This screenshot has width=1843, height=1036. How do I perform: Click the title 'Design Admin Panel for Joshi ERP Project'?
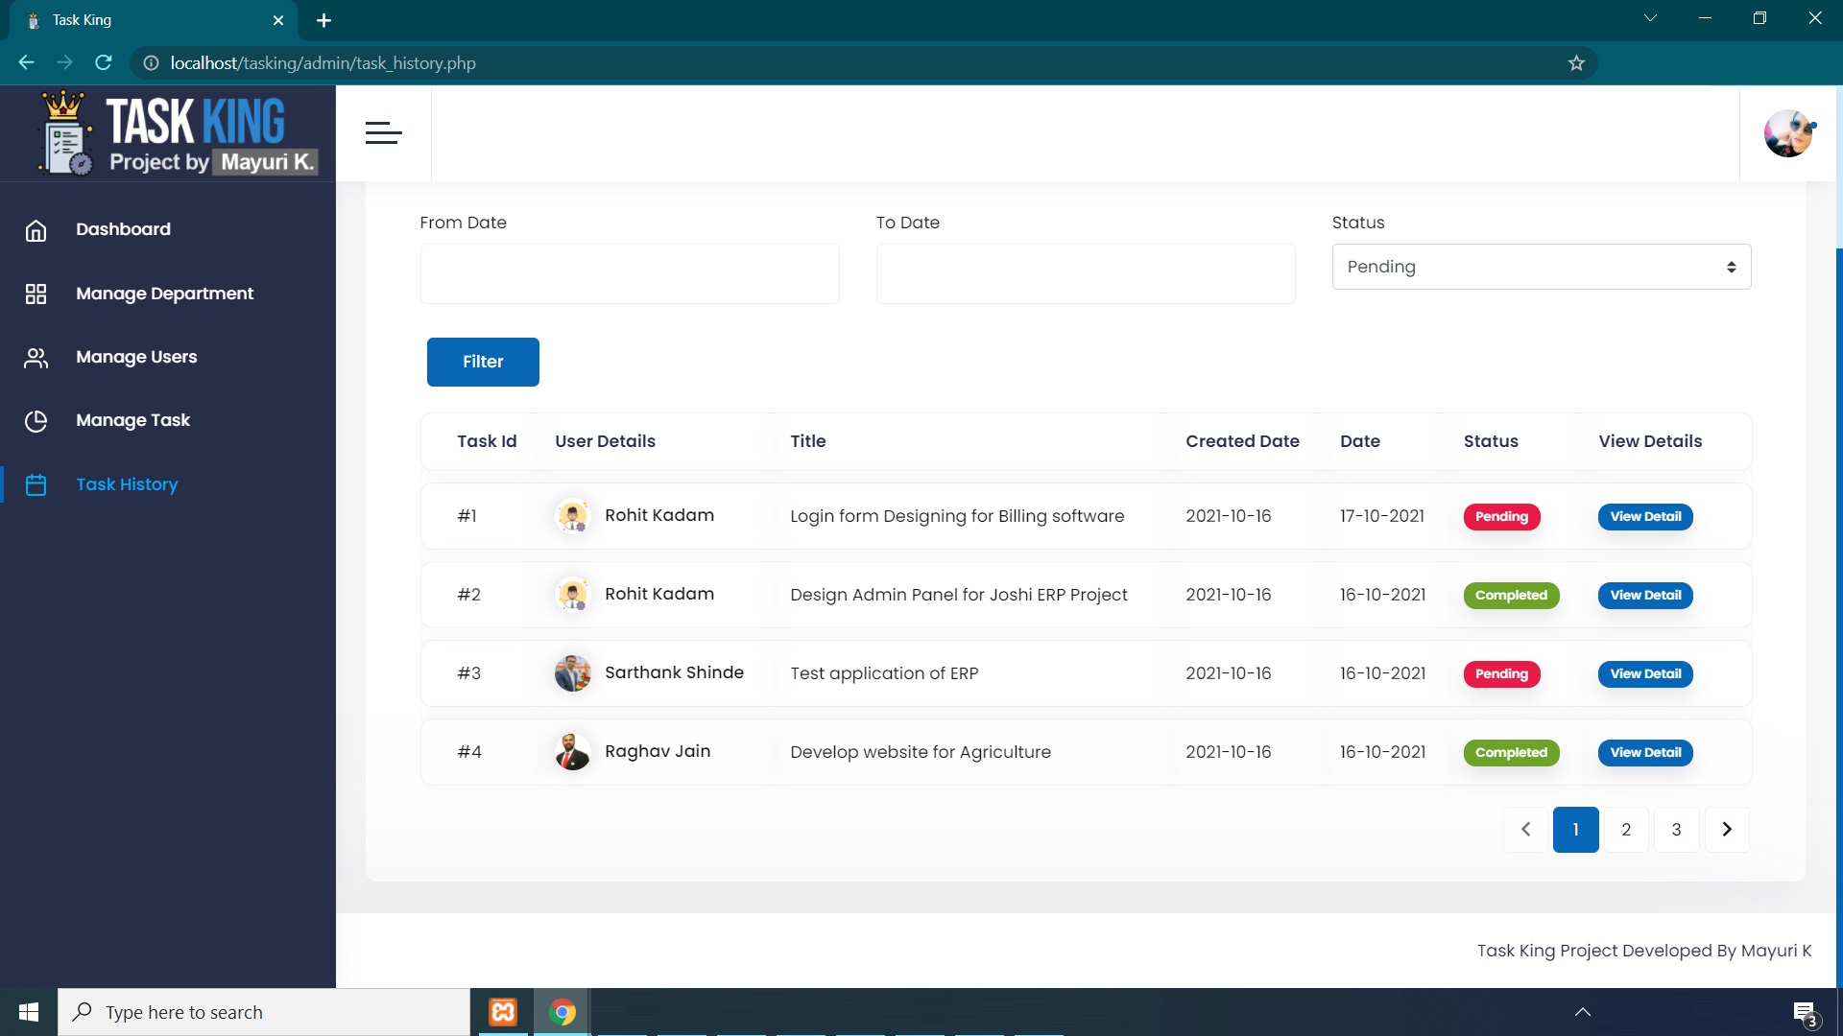(959, 595)
